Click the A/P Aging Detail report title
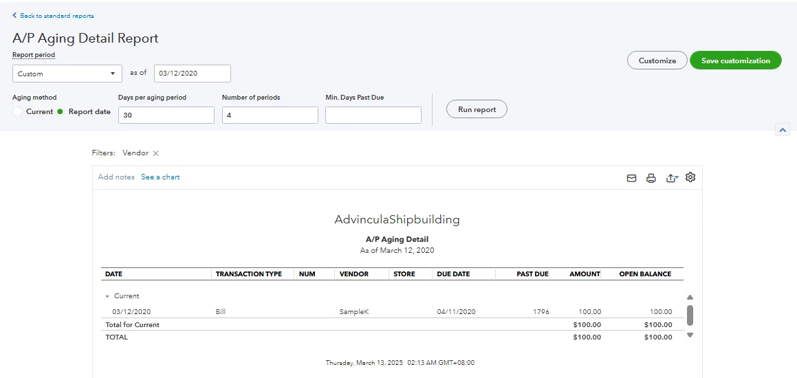This screenshot has width=797, height=378. click(x=397, y=239)
